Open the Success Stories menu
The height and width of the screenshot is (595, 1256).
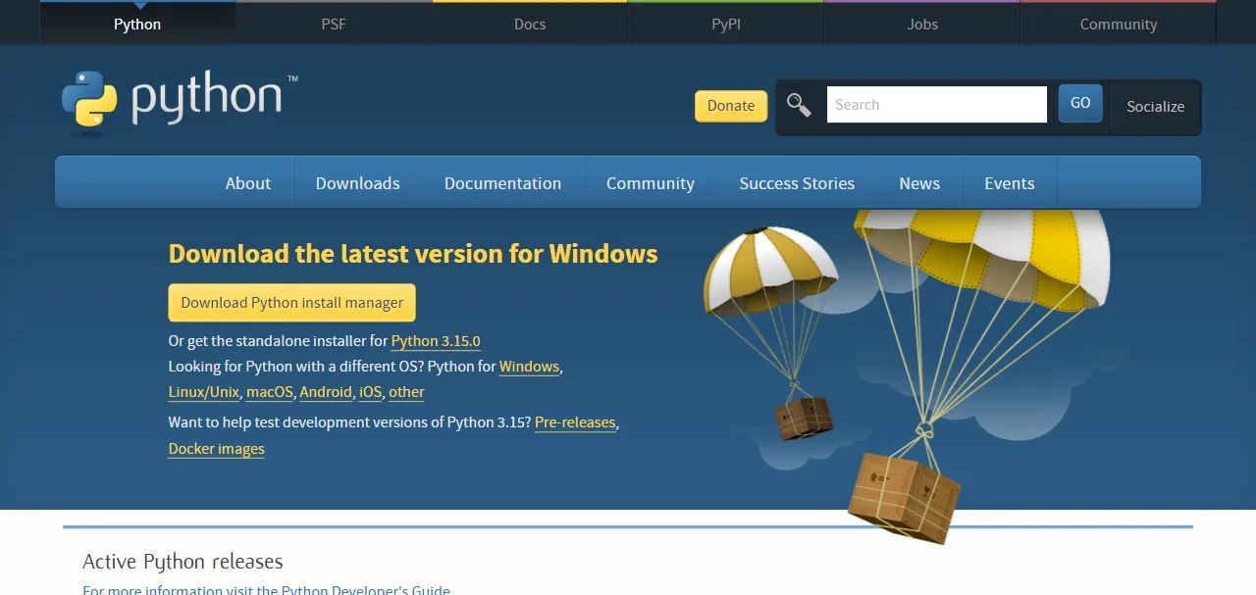(797, 183)
